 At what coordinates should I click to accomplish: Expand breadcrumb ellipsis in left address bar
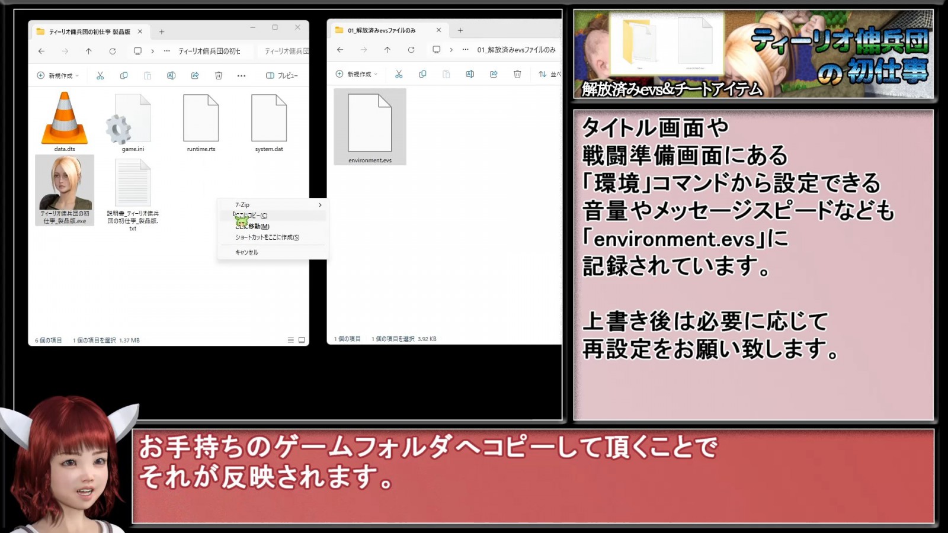click(167, 51)
